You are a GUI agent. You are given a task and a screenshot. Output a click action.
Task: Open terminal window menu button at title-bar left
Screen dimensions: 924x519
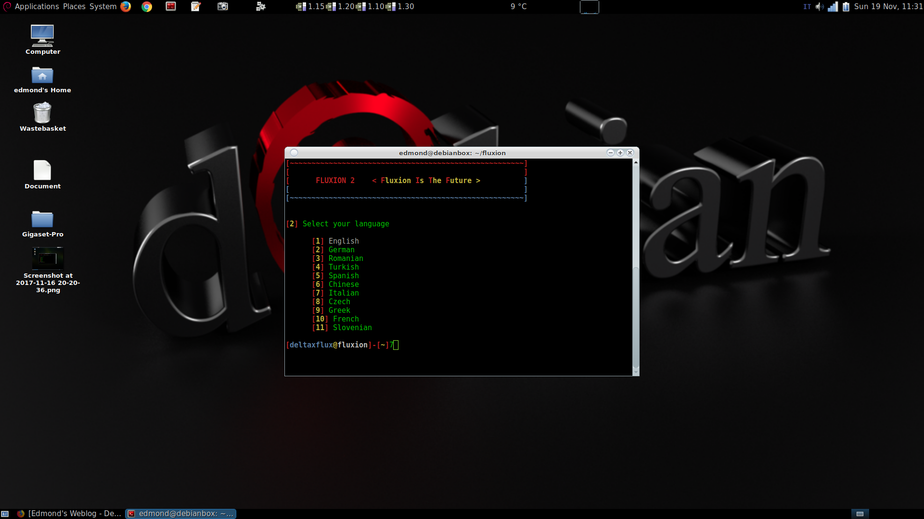tap(294, 153)
